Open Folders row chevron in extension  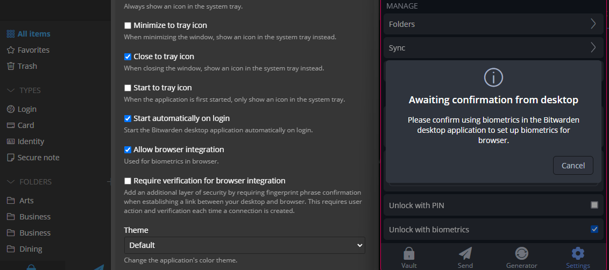pos(593,24)
